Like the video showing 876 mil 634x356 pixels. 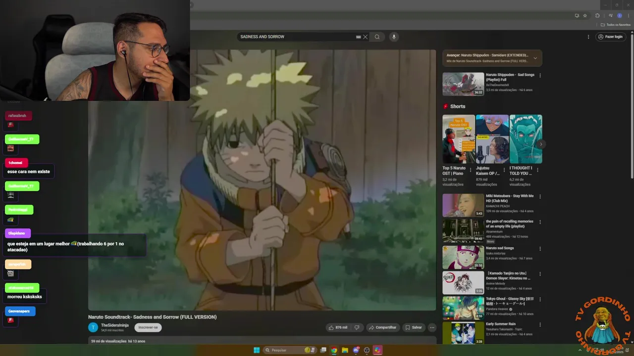[338, 327]
